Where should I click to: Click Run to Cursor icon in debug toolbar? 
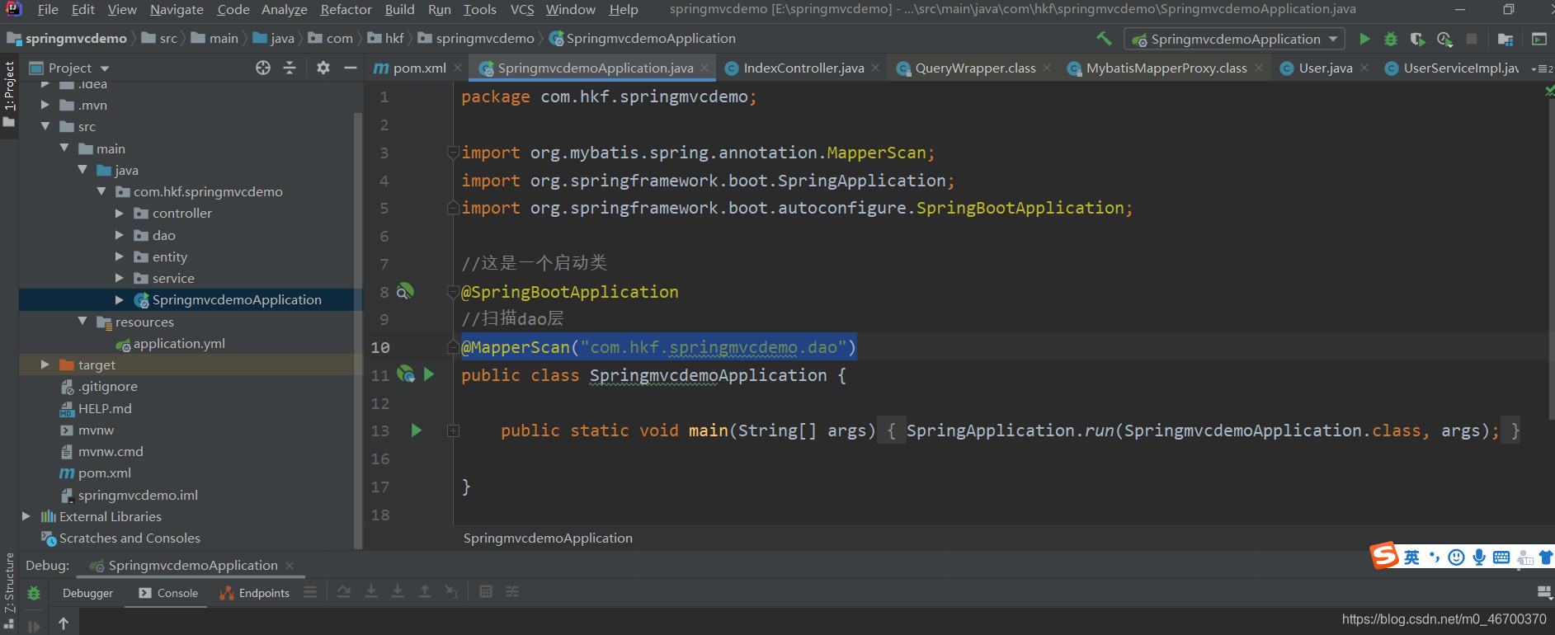pos(451,591)
